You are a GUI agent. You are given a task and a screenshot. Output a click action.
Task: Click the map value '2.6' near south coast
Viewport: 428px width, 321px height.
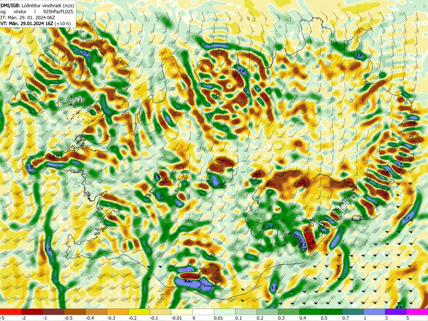click(187, 281)
